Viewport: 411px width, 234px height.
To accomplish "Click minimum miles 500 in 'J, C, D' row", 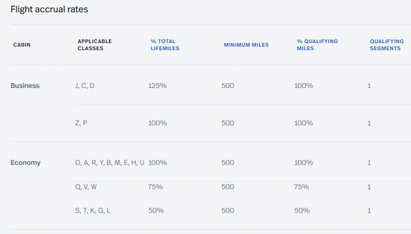I will pyautogui.click(x=227, y=85).
